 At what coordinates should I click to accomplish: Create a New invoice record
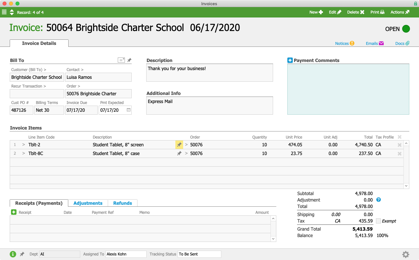[x=316, y=12]
